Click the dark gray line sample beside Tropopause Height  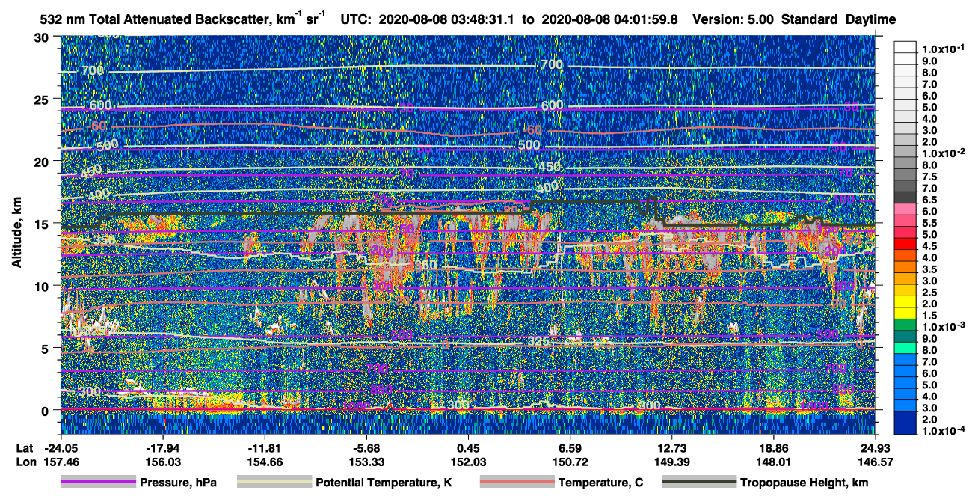pyautogui.click(x=698, y=483)
